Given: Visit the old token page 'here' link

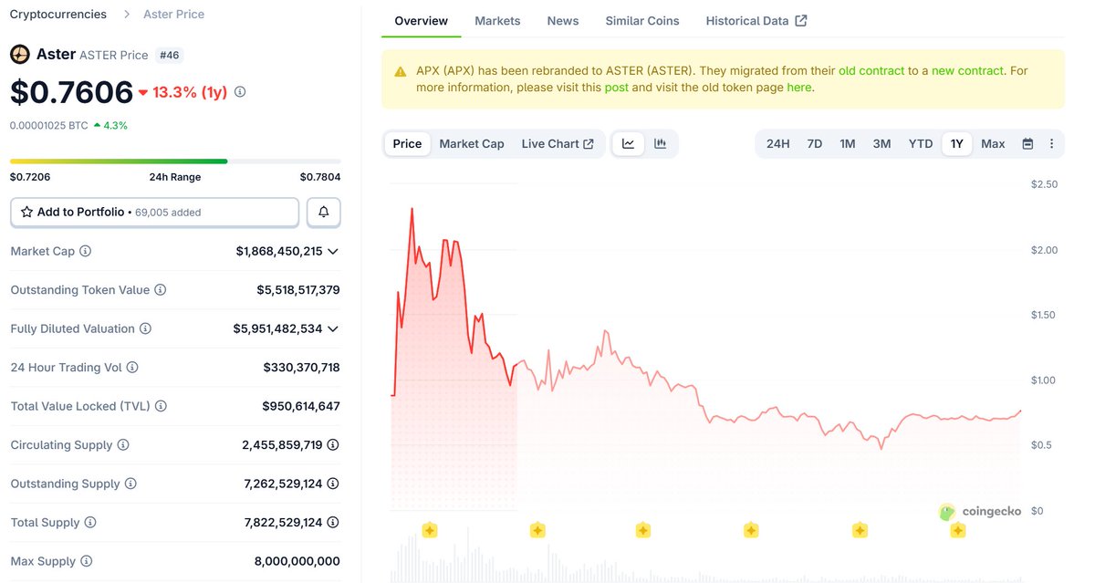Looking at the screenshot, I should 798,88.
